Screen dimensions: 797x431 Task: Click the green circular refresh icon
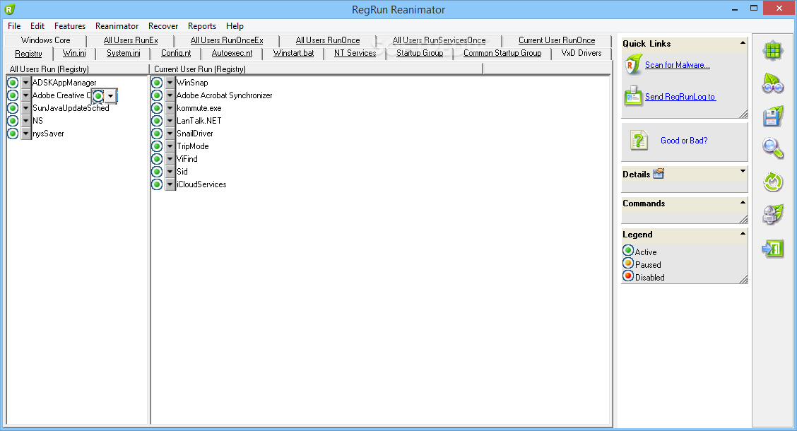(x=772, y=182)
